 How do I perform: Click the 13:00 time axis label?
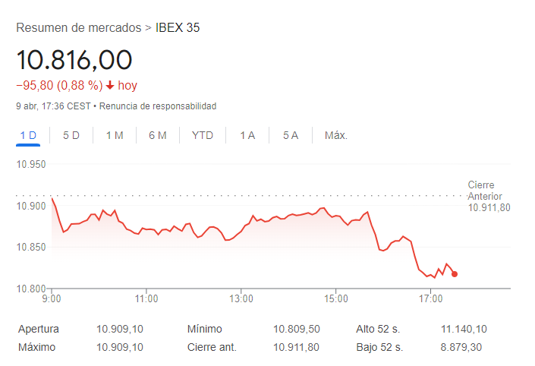(x=241, y=299)
